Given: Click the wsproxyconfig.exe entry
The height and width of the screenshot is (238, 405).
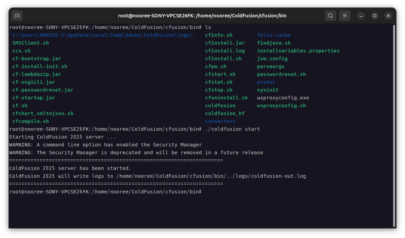Looking at the screenshot, I should pos(283,97).
